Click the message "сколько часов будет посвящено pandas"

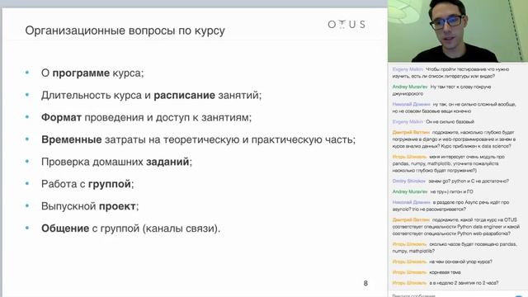click(x=455, y=247)
